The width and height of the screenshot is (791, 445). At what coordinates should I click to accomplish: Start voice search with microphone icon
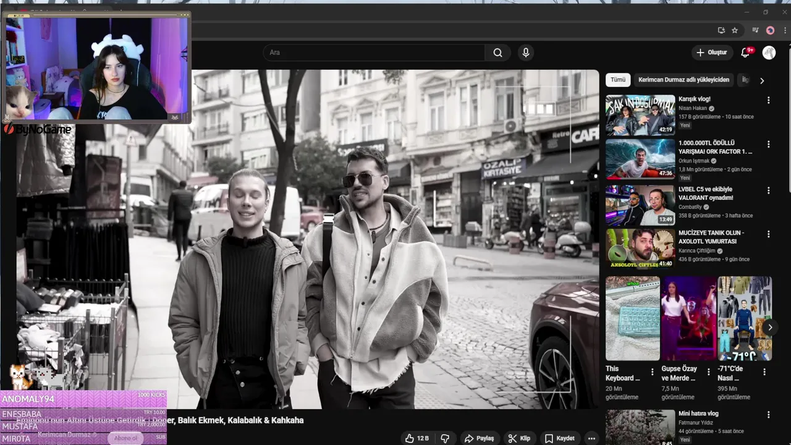tap(526, 53)
